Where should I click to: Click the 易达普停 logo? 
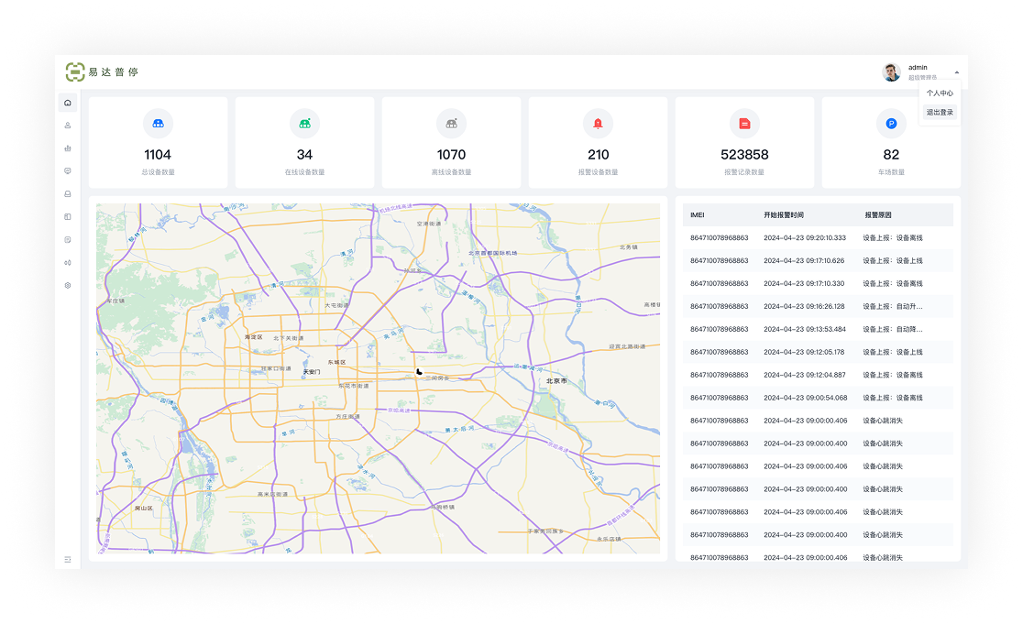(x=102, y=72)
